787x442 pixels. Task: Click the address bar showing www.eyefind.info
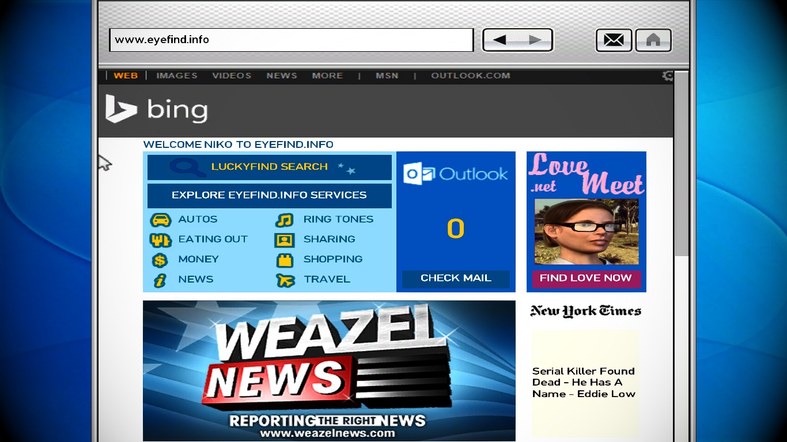point(291,40)
